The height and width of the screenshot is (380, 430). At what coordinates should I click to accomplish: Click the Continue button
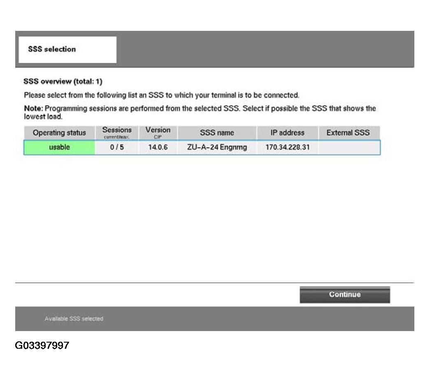coord(344,295)
